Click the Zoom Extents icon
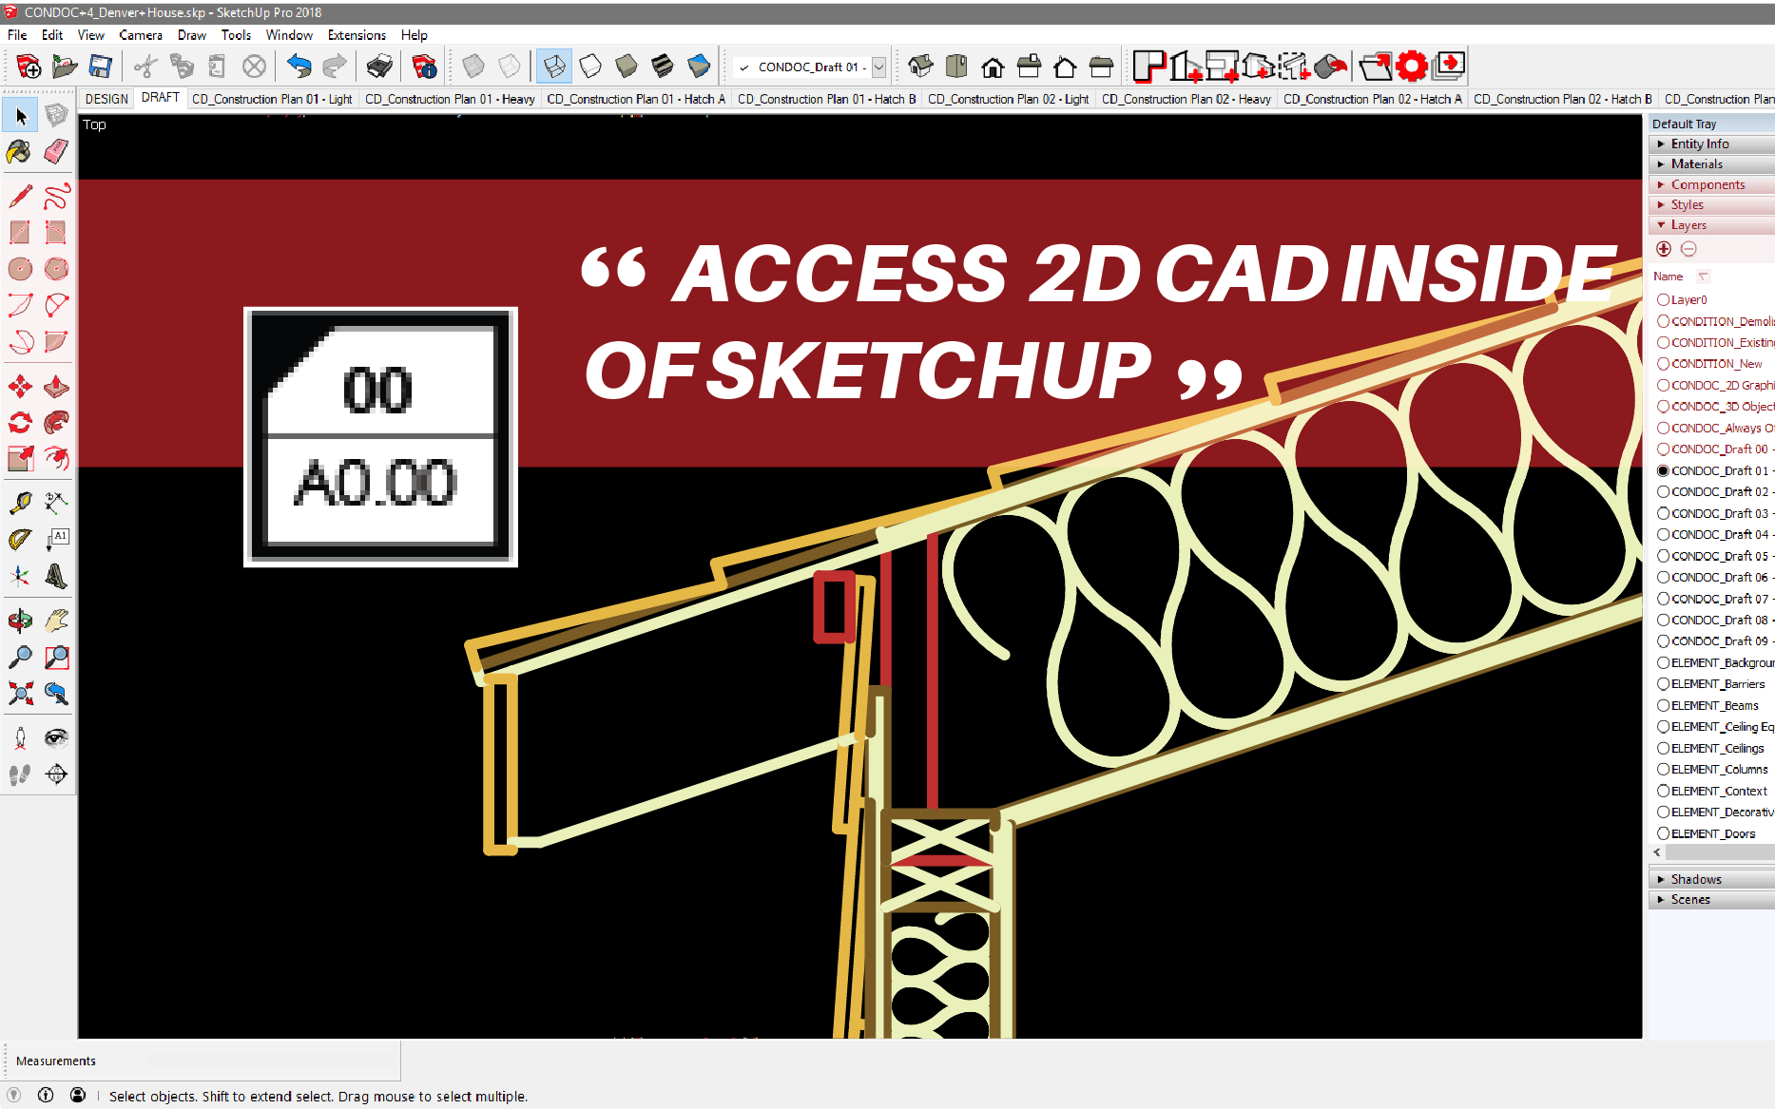 tap(20, 694)
